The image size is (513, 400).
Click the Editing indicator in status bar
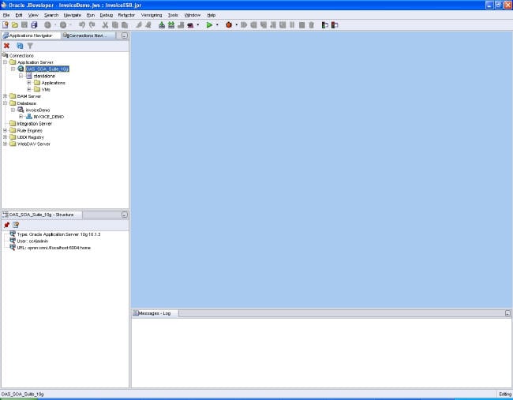(x=505, y=394)
